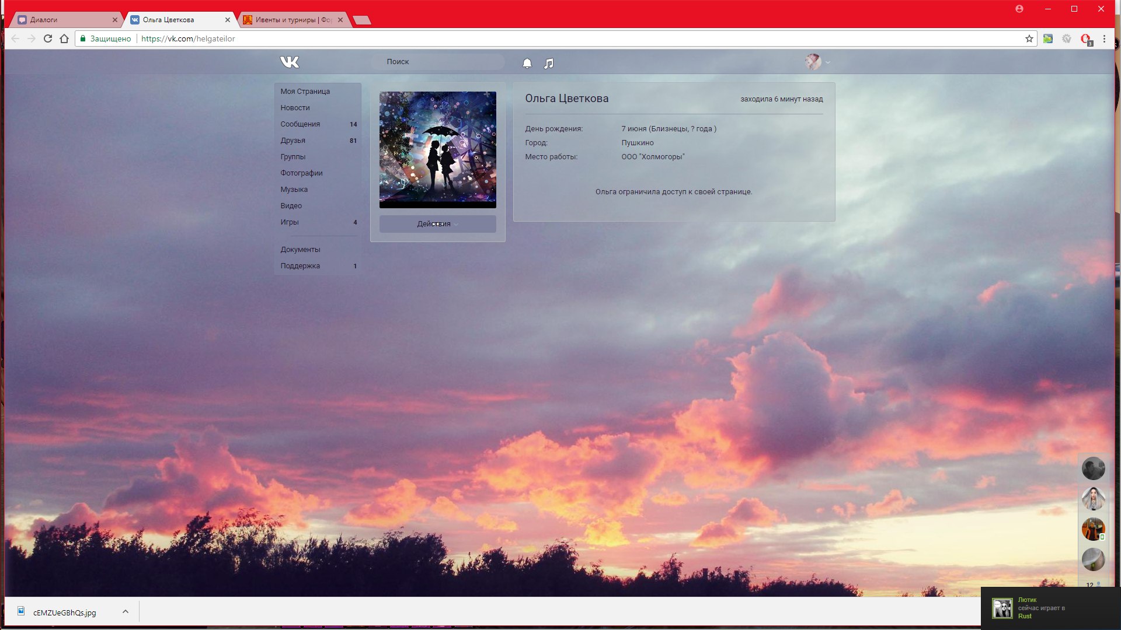The width and height of the screenshot is (1121, 630).
Task: Reload the page with refresh icon
Action: [x=48, y=38]
